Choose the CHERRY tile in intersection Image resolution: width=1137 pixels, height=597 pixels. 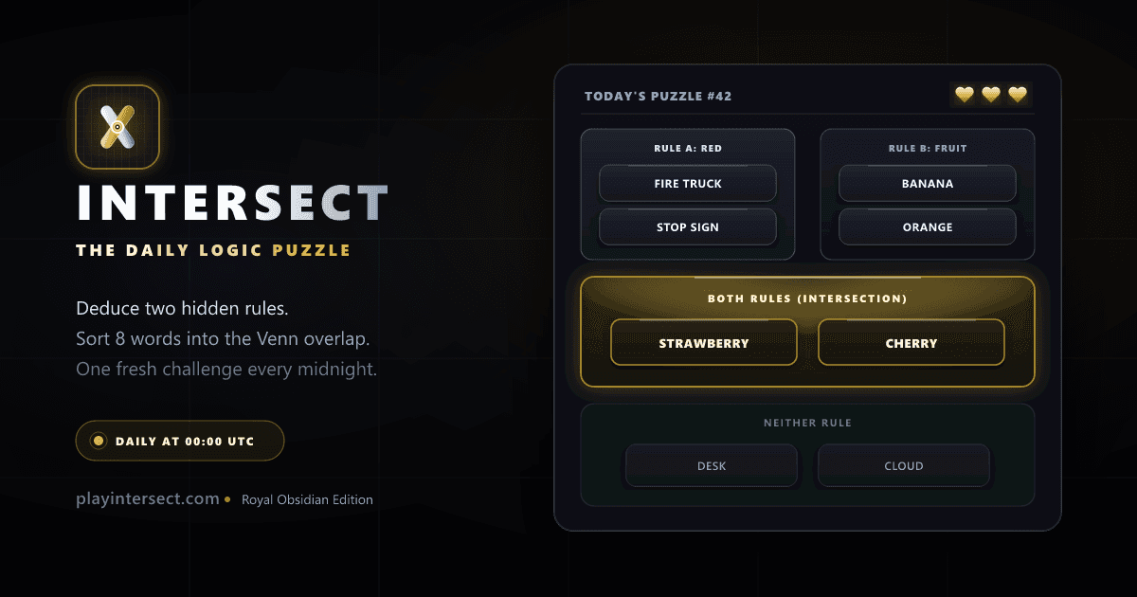point(911,343)
